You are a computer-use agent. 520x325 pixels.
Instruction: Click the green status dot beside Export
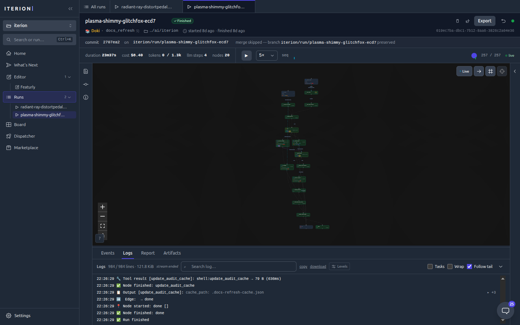coord(513,21)
